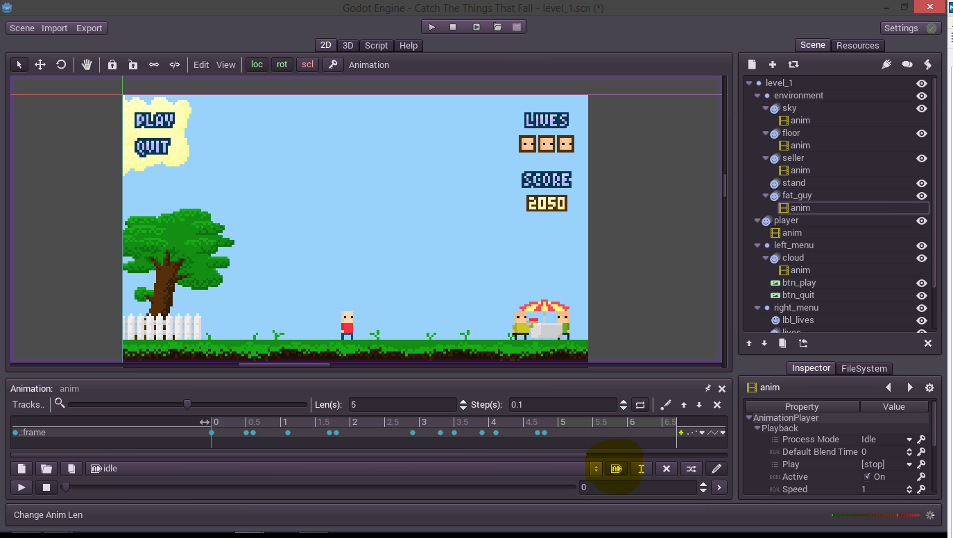Toggle rot keying button
The height and width of the screenshot is (538, 953).
tap(282, 64)
